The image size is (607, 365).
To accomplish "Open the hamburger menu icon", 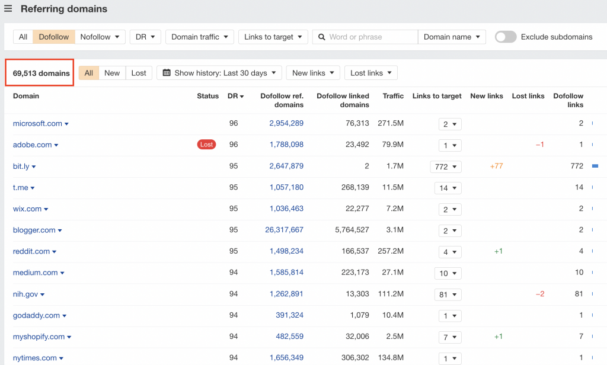I will (8, 8).
